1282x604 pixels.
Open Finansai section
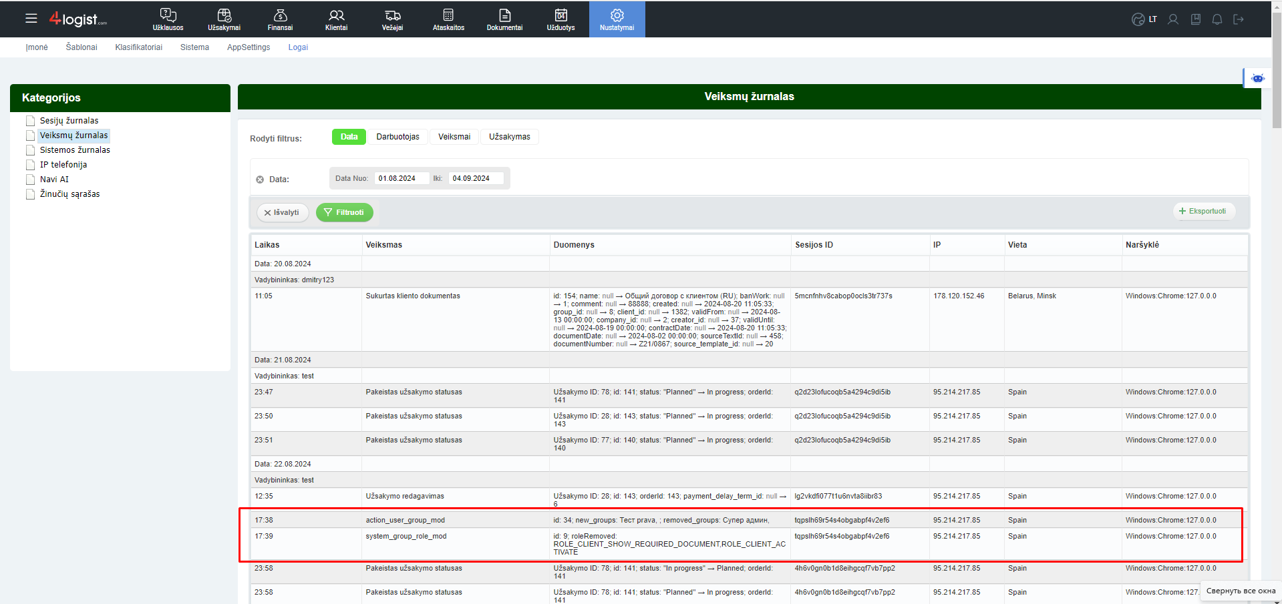(x=280, y=19)
